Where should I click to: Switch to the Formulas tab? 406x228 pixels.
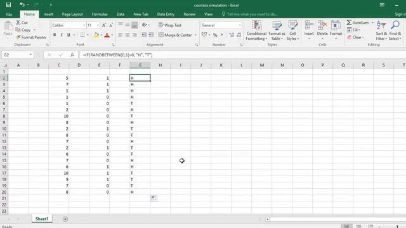[x=100, y=14]
